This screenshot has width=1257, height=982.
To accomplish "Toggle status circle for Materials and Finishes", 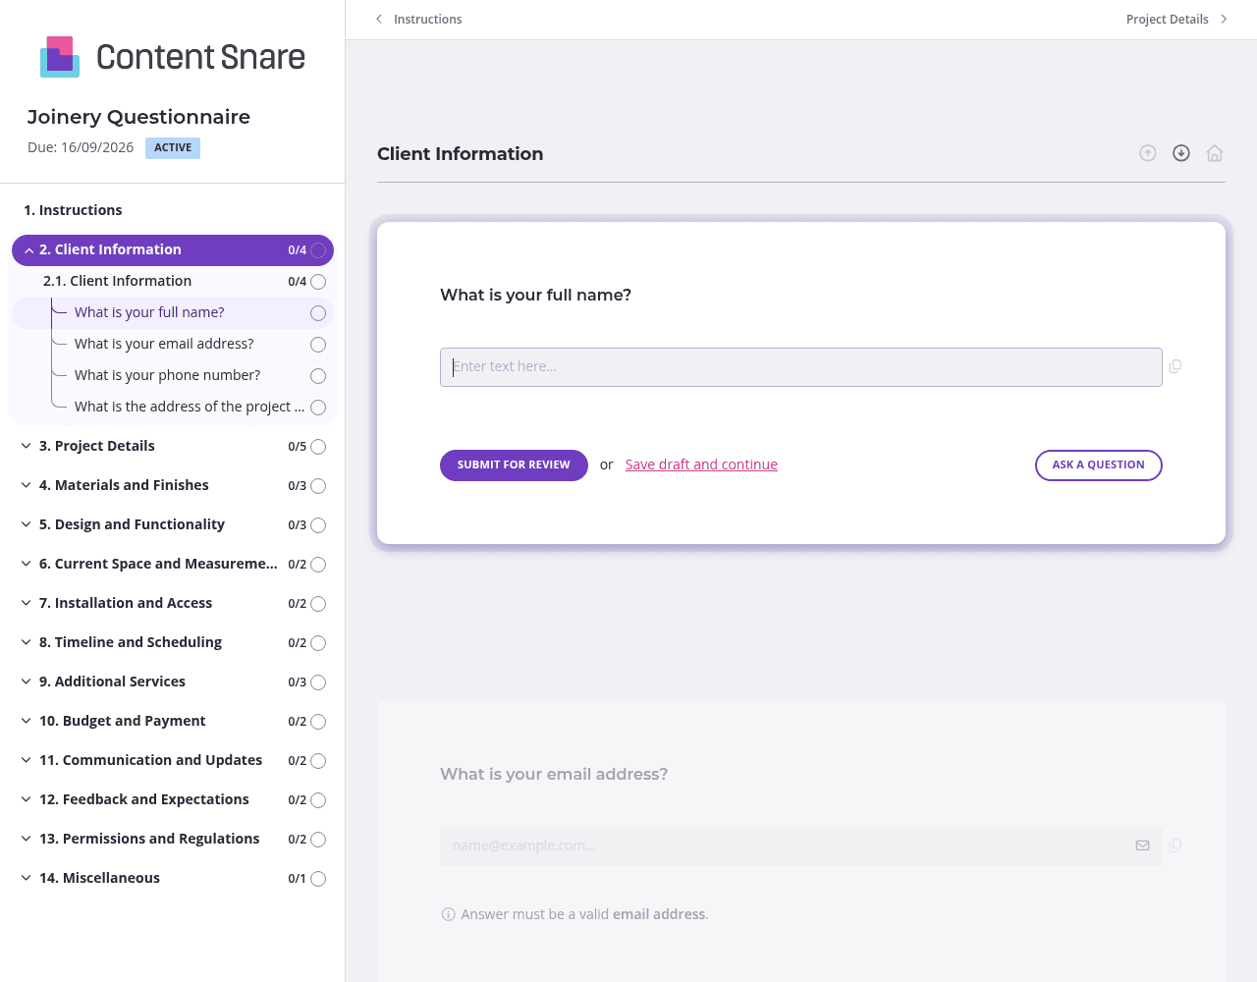I will coord(318,486).
